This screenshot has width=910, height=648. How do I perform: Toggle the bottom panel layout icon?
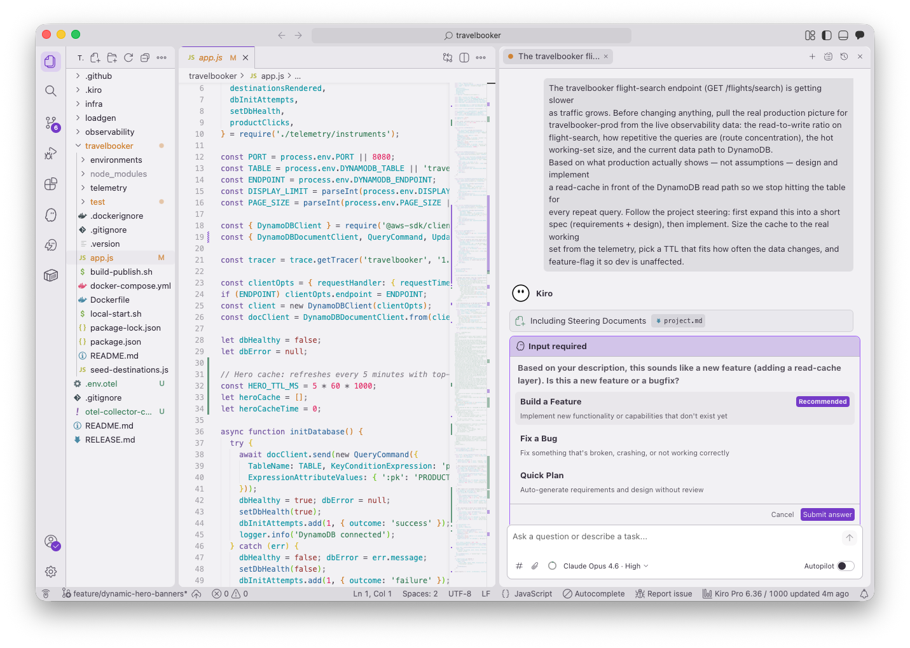pyautogui.click(x=843, y=36)
